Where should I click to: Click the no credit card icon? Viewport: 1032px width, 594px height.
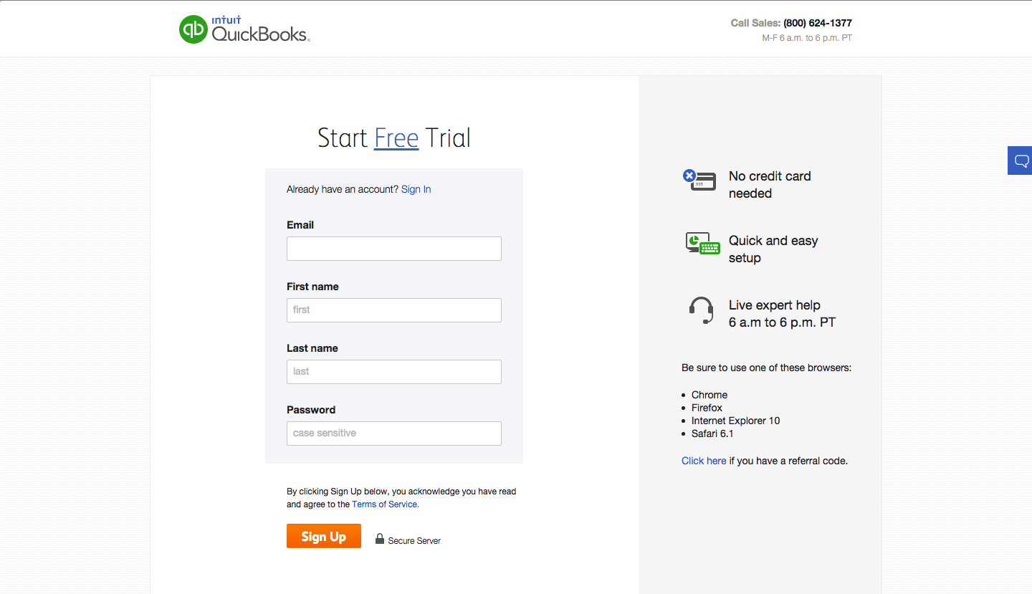tap(699, 180)
